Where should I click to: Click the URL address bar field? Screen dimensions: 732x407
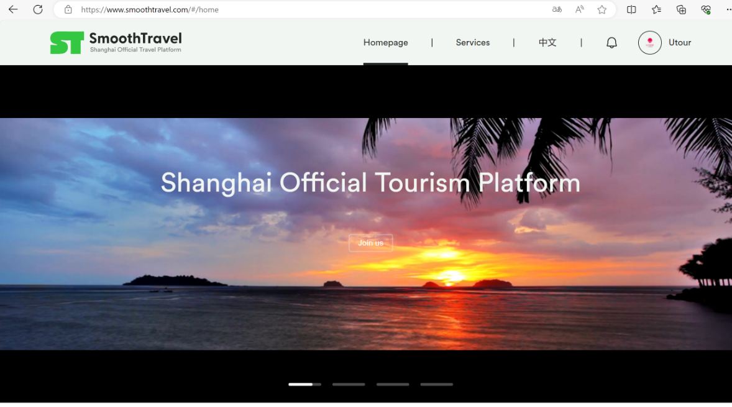tap(311, 9)
